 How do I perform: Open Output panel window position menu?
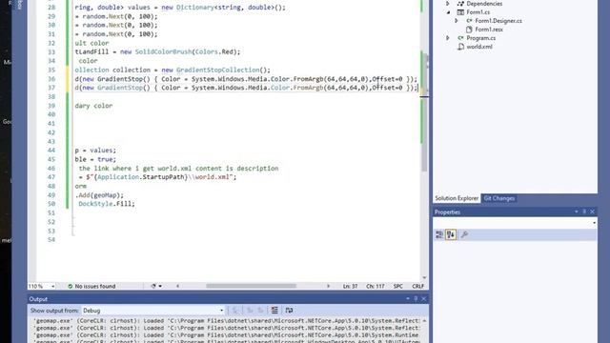pyautogui.click(x=408, y=298)
